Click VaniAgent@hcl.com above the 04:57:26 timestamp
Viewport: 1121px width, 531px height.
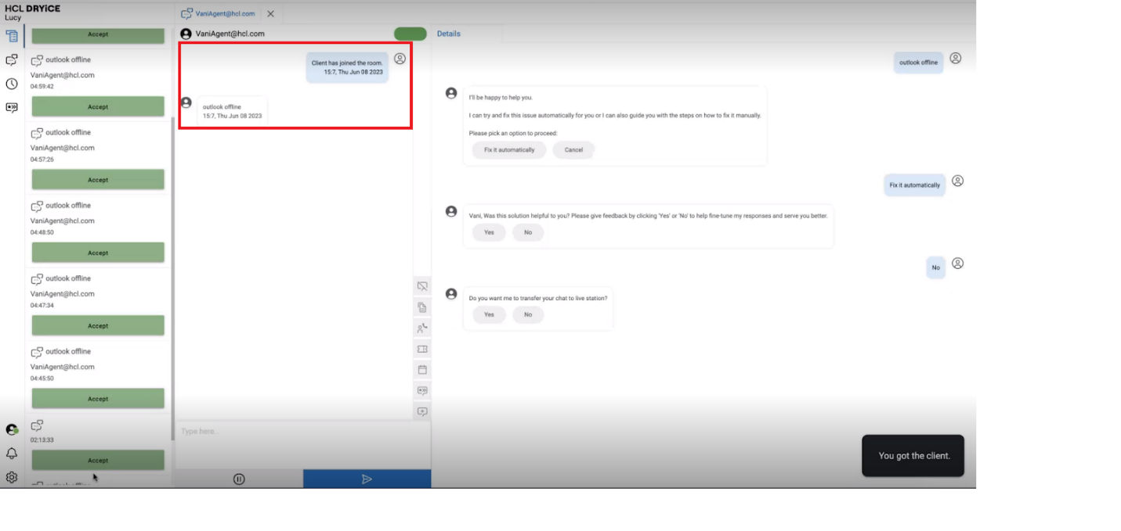click(63, 148)
